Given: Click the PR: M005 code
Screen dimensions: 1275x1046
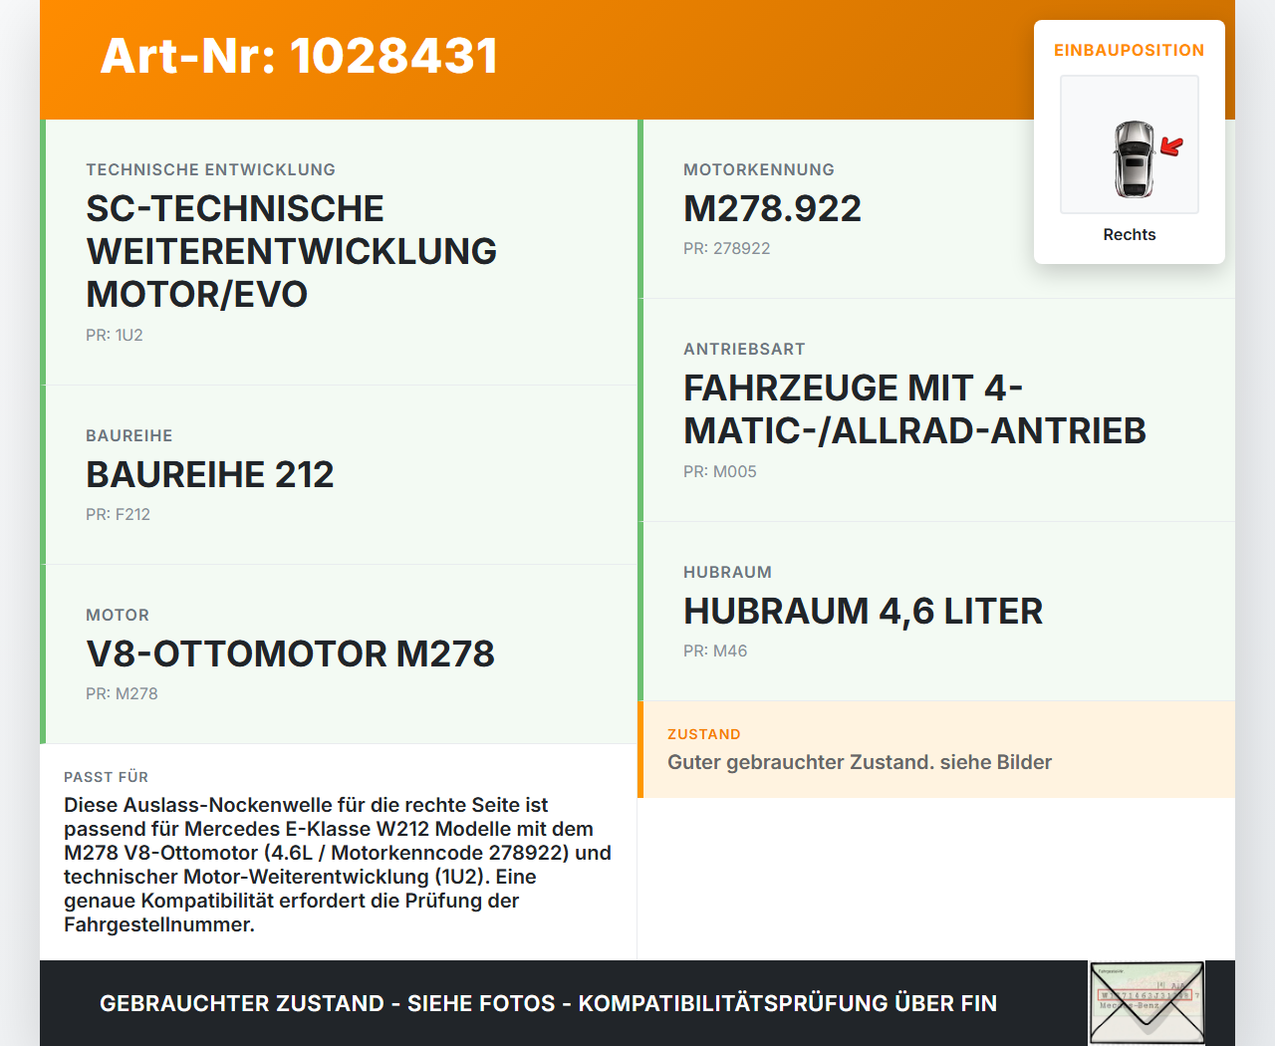Looking at the screenshot, I should (720, 471).
